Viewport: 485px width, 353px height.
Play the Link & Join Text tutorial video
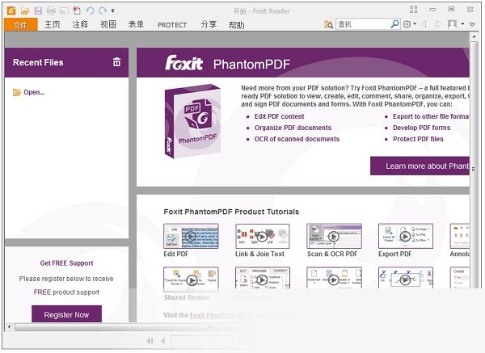262,237
